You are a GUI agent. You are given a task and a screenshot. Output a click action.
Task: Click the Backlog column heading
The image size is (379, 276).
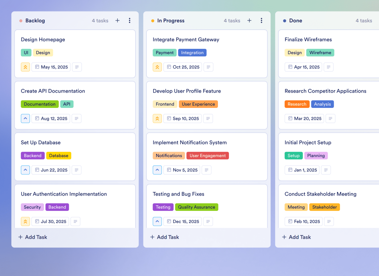pyautogui.click(x=35, y=20)
